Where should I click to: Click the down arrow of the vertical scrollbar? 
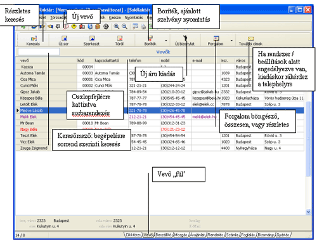click(308, 212)
